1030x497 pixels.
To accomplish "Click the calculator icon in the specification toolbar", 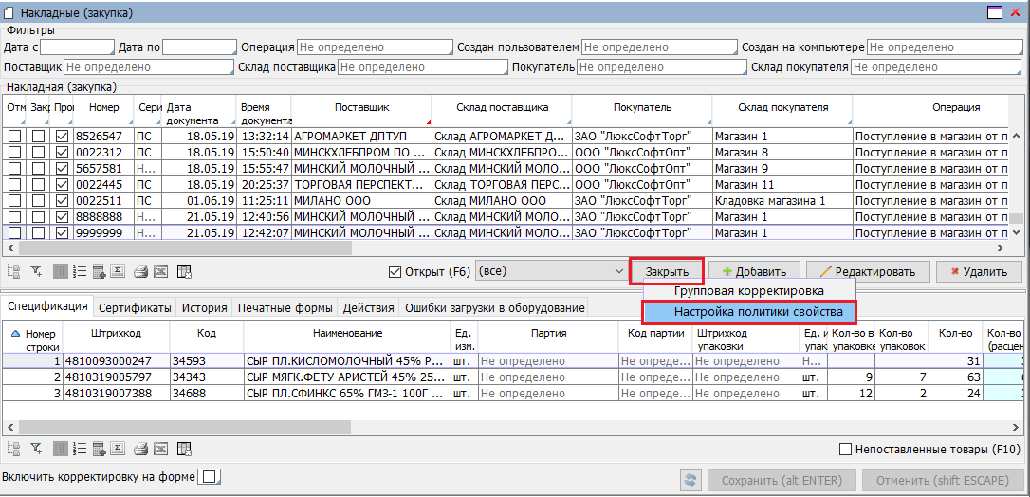I will click(x=99, y=449).
